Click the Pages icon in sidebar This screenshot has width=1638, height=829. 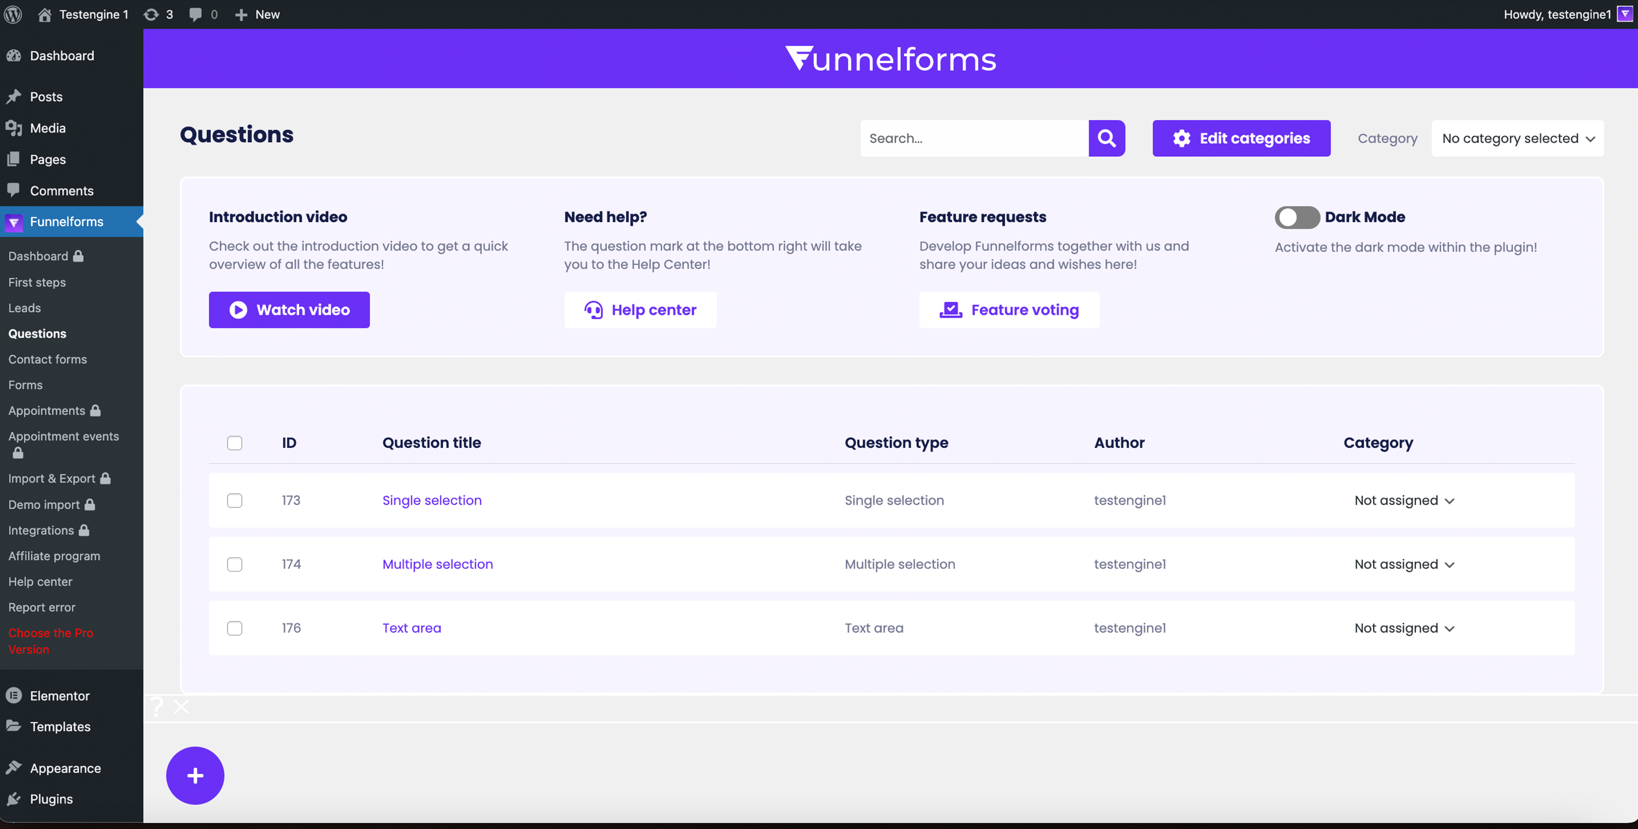(14, 159)
